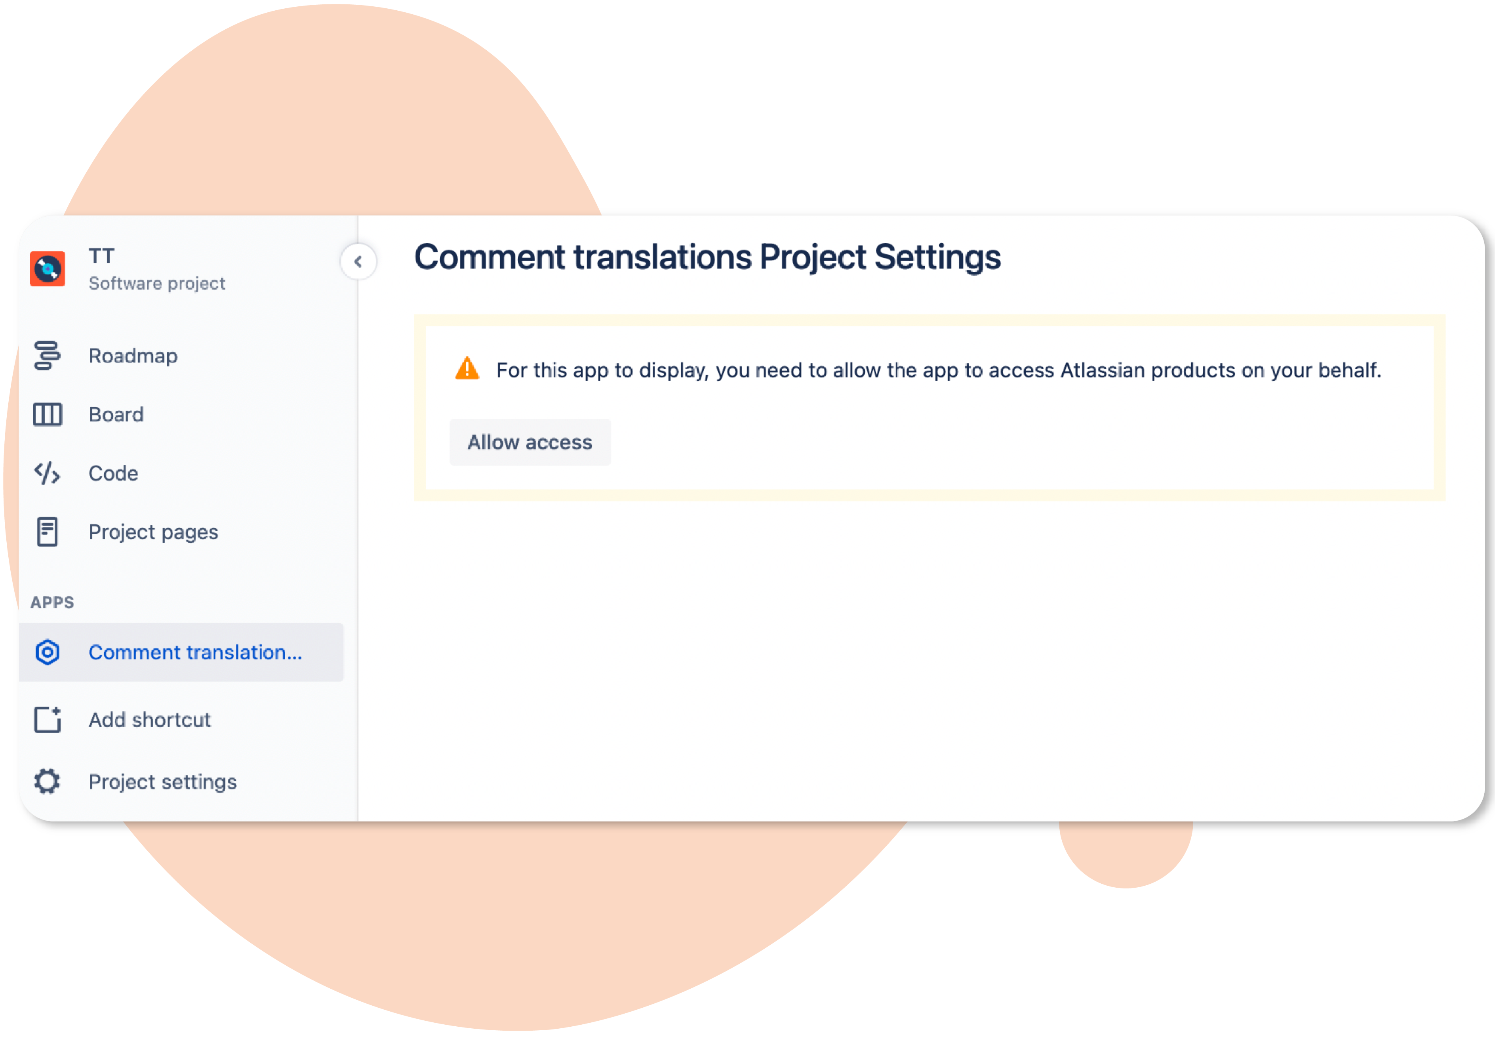This screenshot has width=1495, height=1037.
Task: Click the Add shortcut icon
Action: pyautogui.click(x=48, y=720)
